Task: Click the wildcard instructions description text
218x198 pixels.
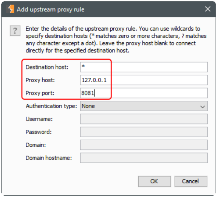Action: tap(116, 40)
